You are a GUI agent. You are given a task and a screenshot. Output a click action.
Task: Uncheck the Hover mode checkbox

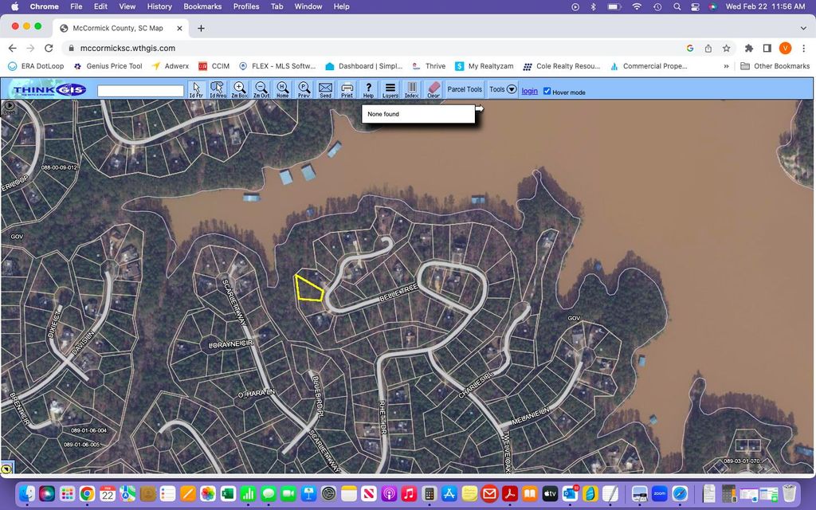[547, 92]
